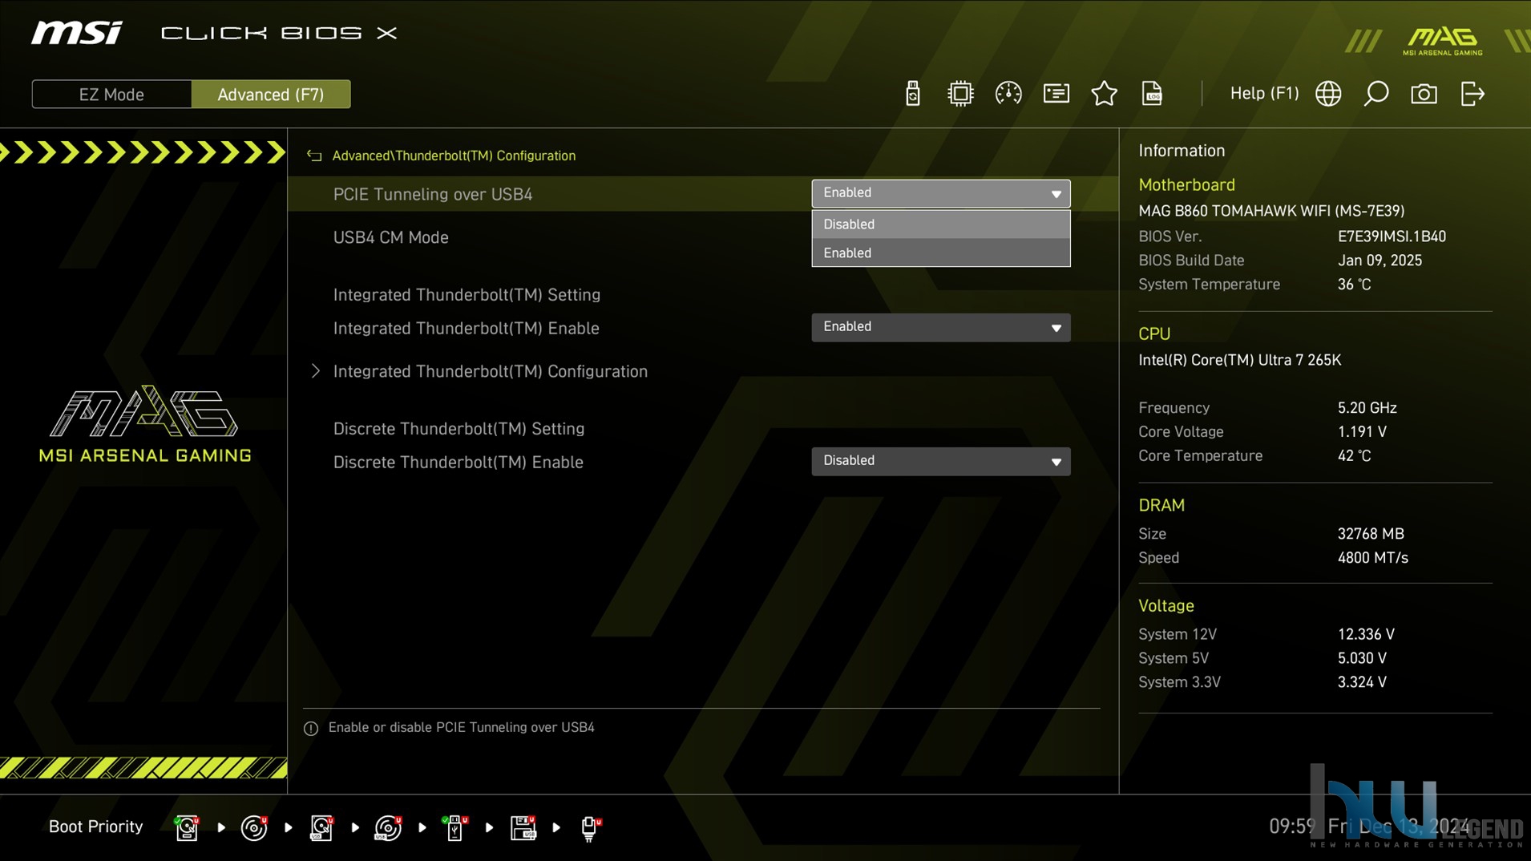Image resolution: width=1531 pixels, height=861 pixels.
Task: Click the back arrow beside the breadcrumb
Action: pos(314,156)
